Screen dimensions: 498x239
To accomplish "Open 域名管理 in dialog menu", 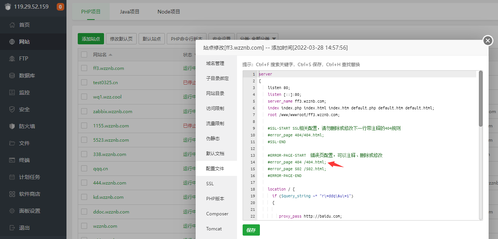I will coord(216,63).
